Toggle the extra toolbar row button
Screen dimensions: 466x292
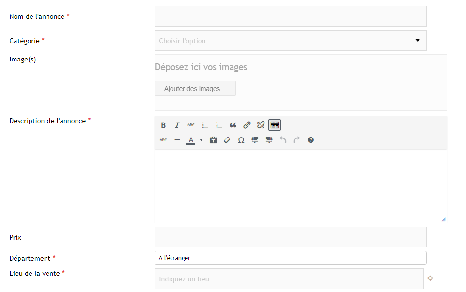[x=275, y=125]
